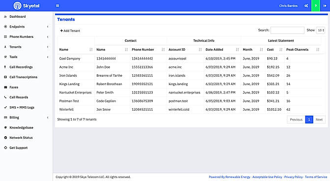
Task: Click the Phone Numbers grid icon
Action: [5, 37]
